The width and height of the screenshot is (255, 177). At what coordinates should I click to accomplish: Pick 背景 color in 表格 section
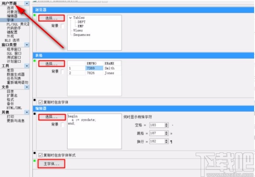click(62, 72)
